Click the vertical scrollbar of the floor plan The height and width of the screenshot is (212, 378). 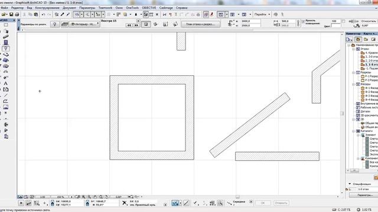[x=342, y=113]
